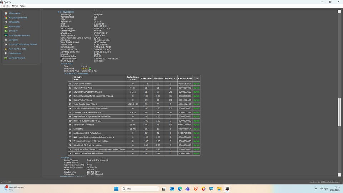Collapse the Osion 0 partition section
343x193 pixels.
pyautogui.click(x=62, y=158)
